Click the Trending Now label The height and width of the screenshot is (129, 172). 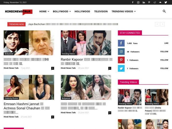(16, 24)
